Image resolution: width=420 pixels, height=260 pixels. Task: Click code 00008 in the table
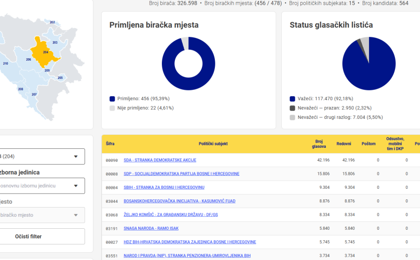tap(112, 174)
